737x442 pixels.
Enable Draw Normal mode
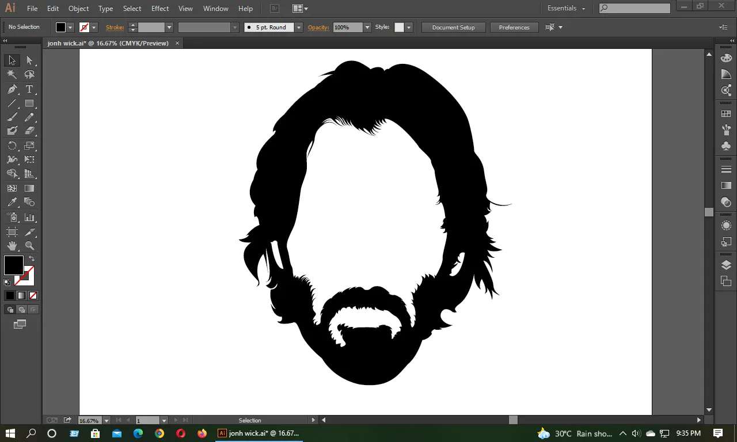[x=10, y=310]
